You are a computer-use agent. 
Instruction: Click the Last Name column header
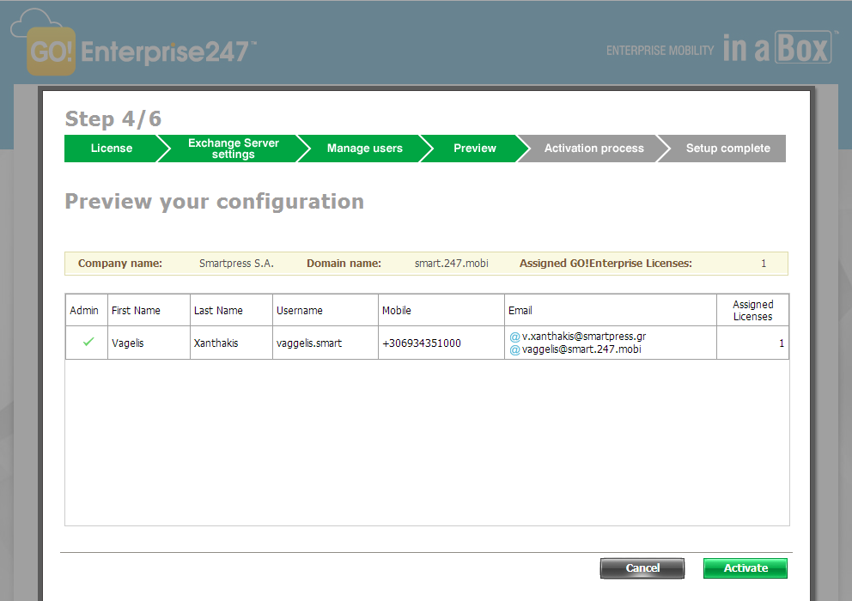[218, 311]
